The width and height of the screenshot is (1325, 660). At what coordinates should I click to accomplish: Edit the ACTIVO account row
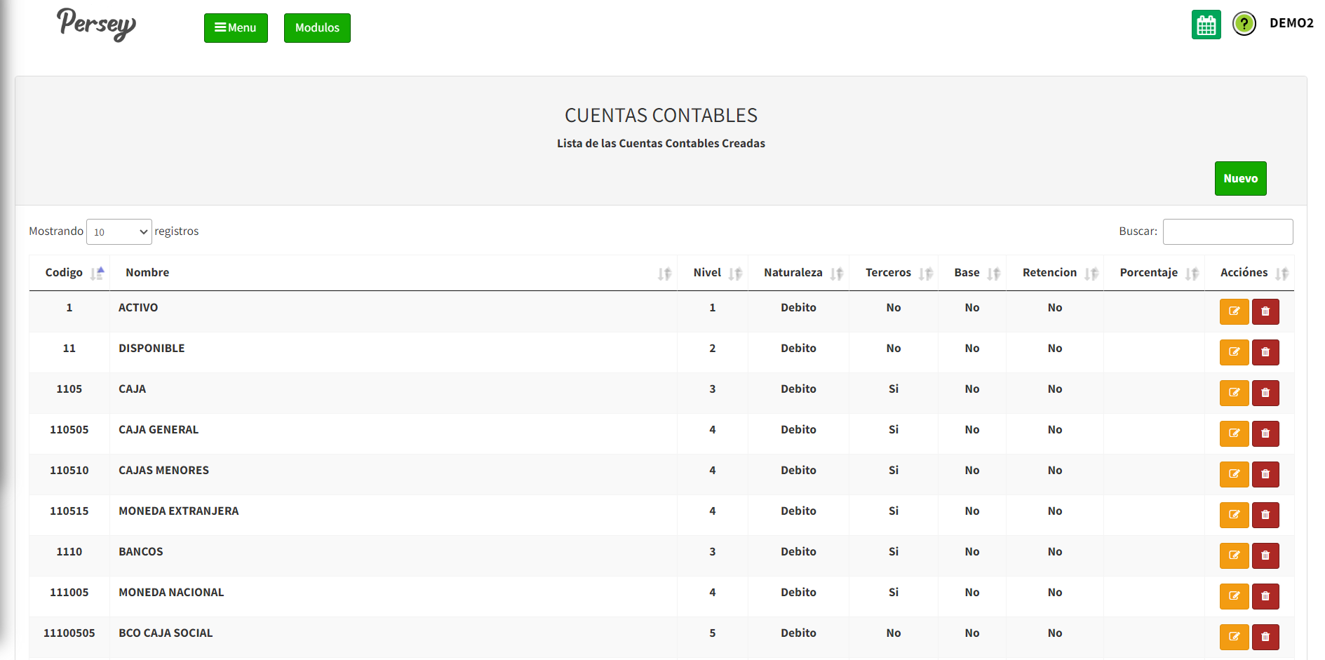[1234, 311]
